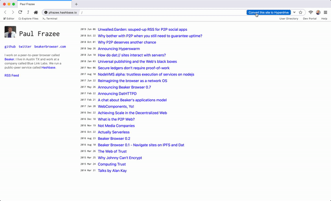Go back with the back arrow
Screen dimensions: 331x201
(6, 13)
